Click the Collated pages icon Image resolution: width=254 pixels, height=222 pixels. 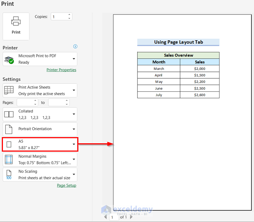click(x=9, y=114)
